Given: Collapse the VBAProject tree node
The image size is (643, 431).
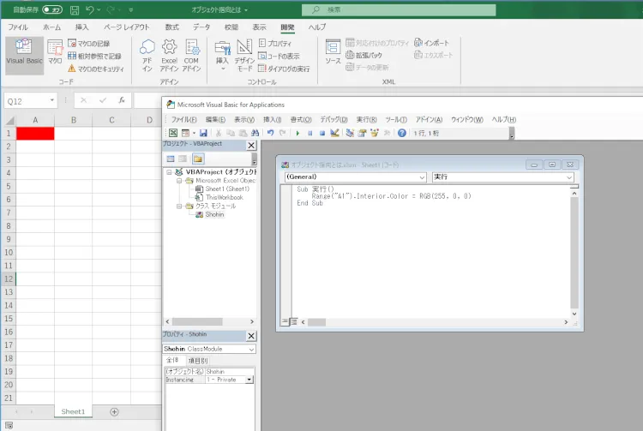Looking at the screenshot, I should coord(169,172).
